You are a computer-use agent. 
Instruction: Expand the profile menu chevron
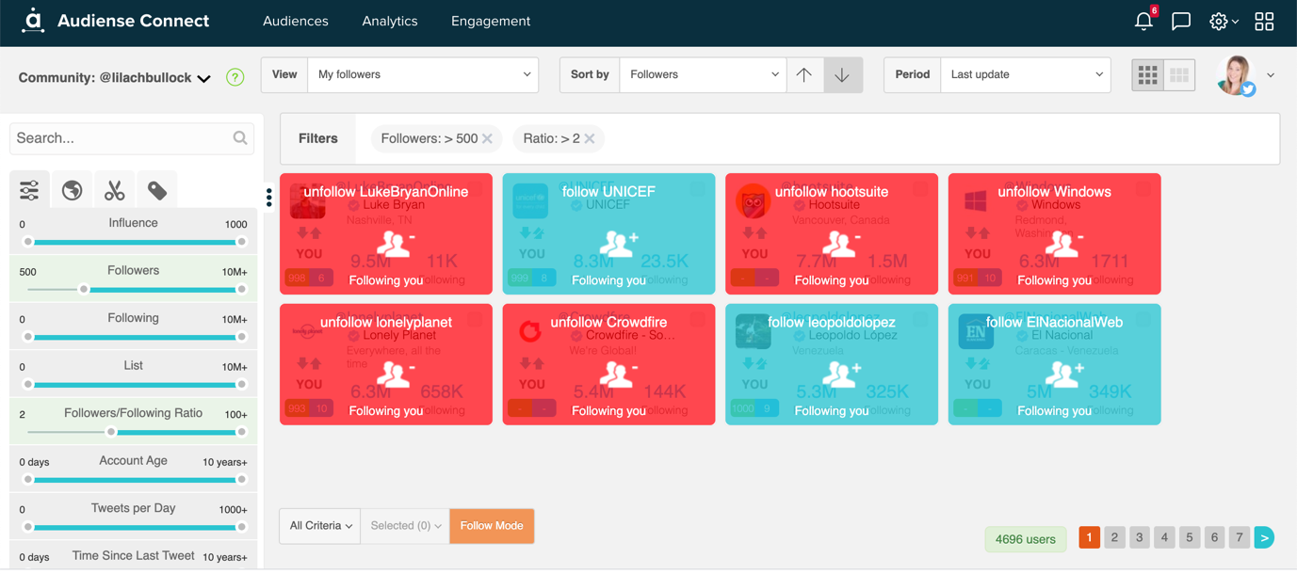coord(1271,75)
